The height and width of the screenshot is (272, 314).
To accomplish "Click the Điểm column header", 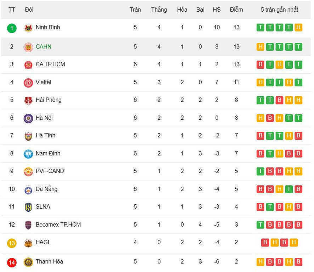I will click(x=236, y=10).
